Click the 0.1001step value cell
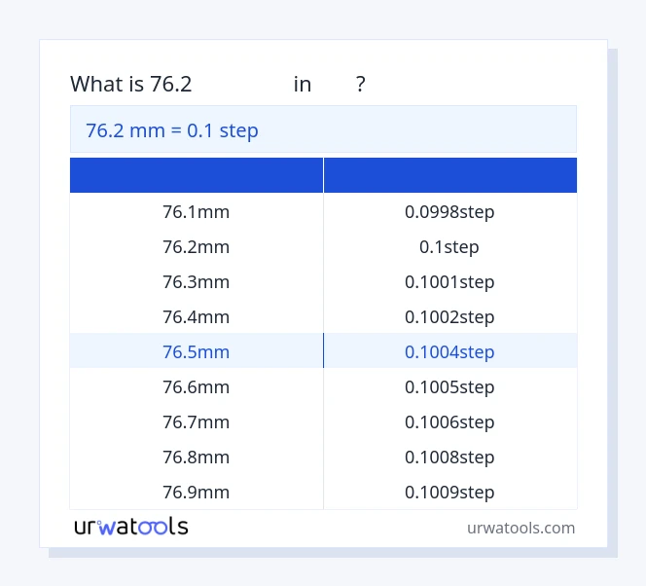The width and height of the screenshot is (646, 586). pos(449,281)
